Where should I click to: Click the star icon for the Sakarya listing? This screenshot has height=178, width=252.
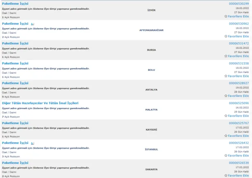(x=226, y=176)
